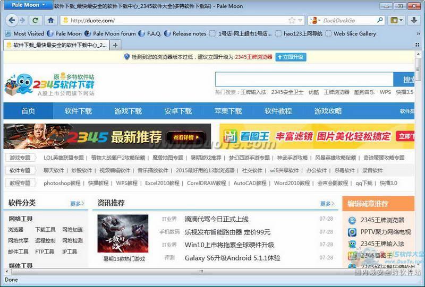Click the 2345王牌浏览器 icon in recommendations
This screenshot has height=287, width=425.
352,220
